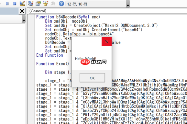This screenshot has height=124, width=187.
Task: Click the nodeObj.DataType = "bin.base64" line
Action: pos(80,34)
